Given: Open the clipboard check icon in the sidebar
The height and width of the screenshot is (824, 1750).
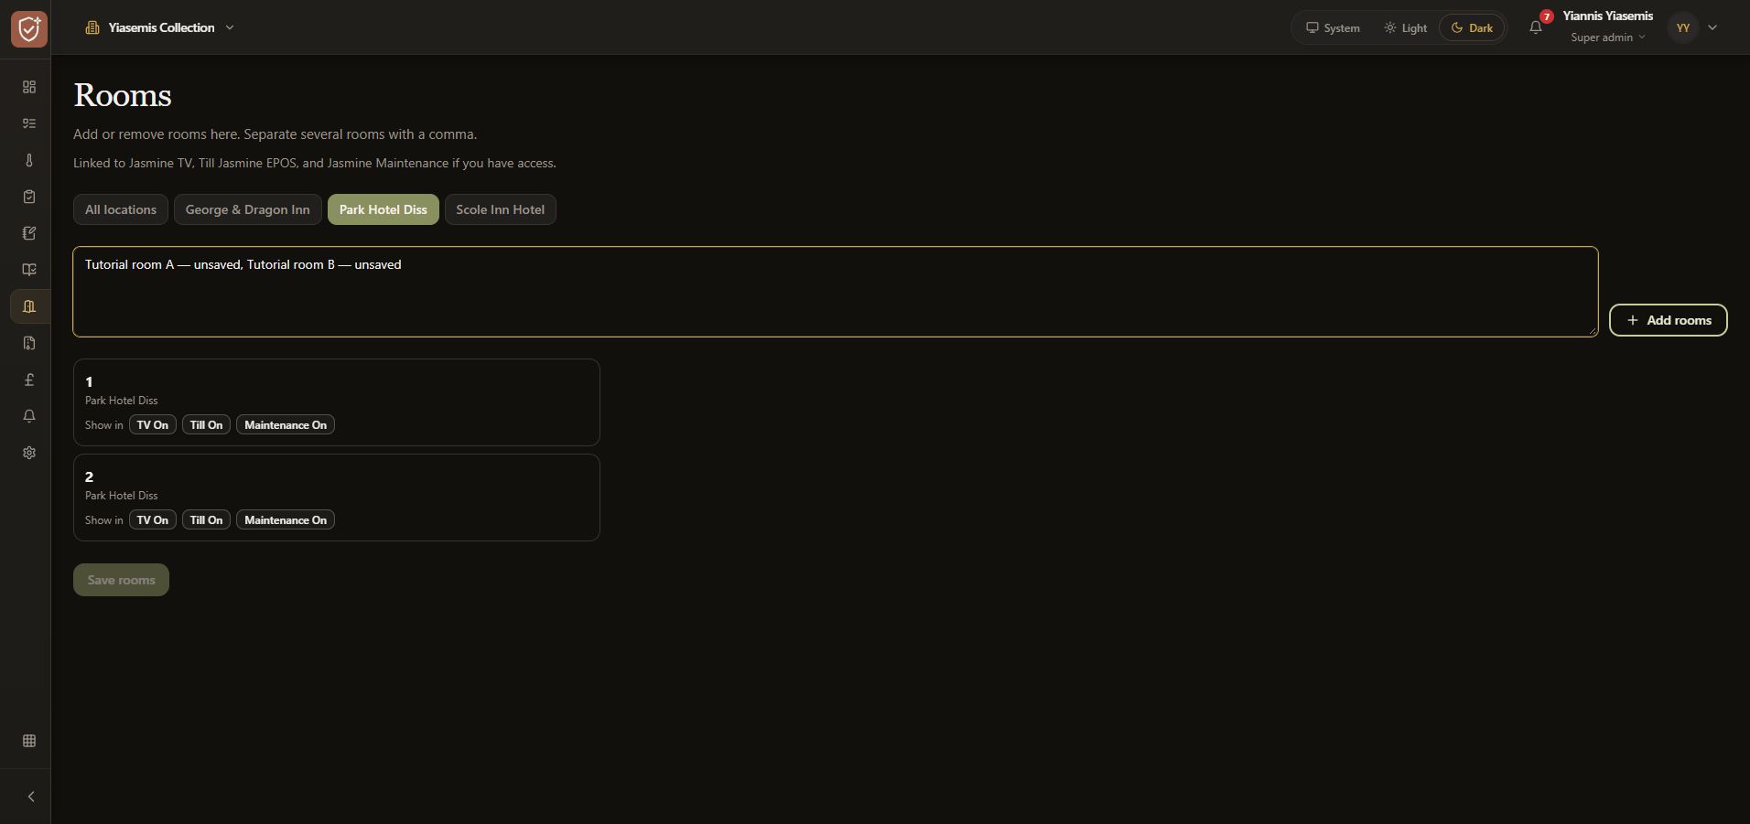Looking at the screenshot, I should point(29,197).
